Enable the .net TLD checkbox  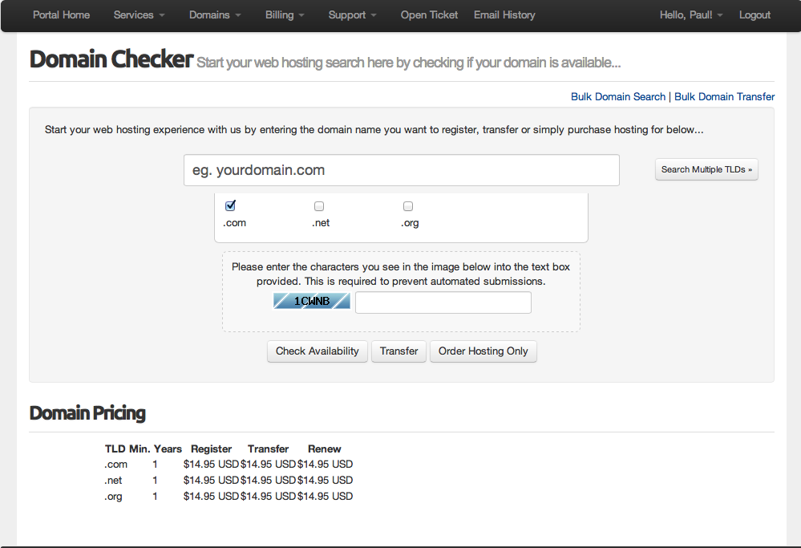click(x=319, y=206)
